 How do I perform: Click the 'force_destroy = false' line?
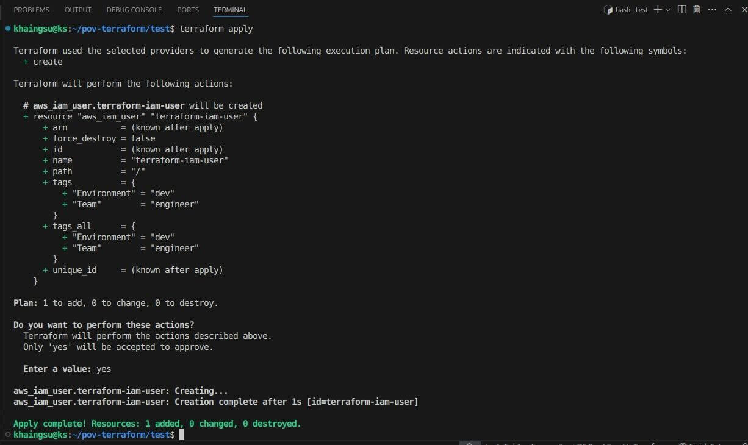pyautogui.click(x=99, y=138)
